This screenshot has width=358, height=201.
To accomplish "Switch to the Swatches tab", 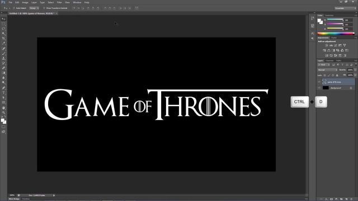I will point(329,16).
